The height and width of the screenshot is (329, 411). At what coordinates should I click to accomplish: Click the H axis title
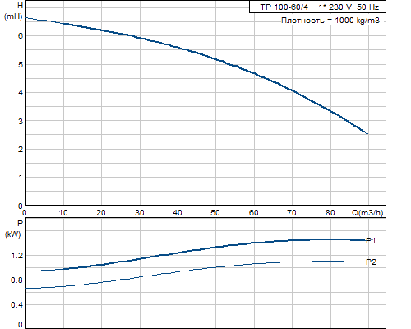(x=20, y=6)
